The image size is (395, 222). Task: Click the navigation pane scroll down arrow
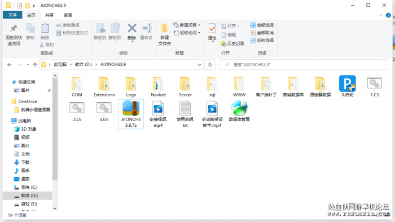click(55, 208)
